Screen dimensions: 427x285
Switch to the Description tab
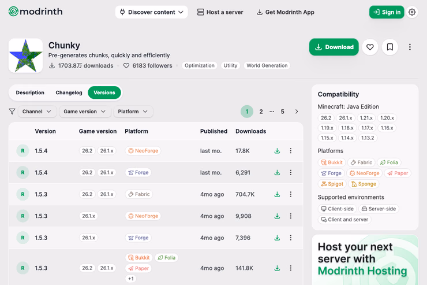pyautogui.click(x=30, y=92)
